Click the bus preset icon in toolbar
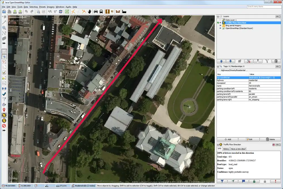Viewport: 283px width, 189px height. [101, 12]
